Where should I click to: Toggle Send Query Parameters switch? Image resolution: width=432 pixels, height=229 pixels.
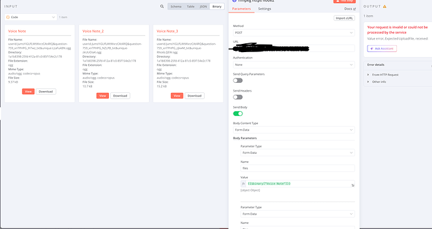238,80
